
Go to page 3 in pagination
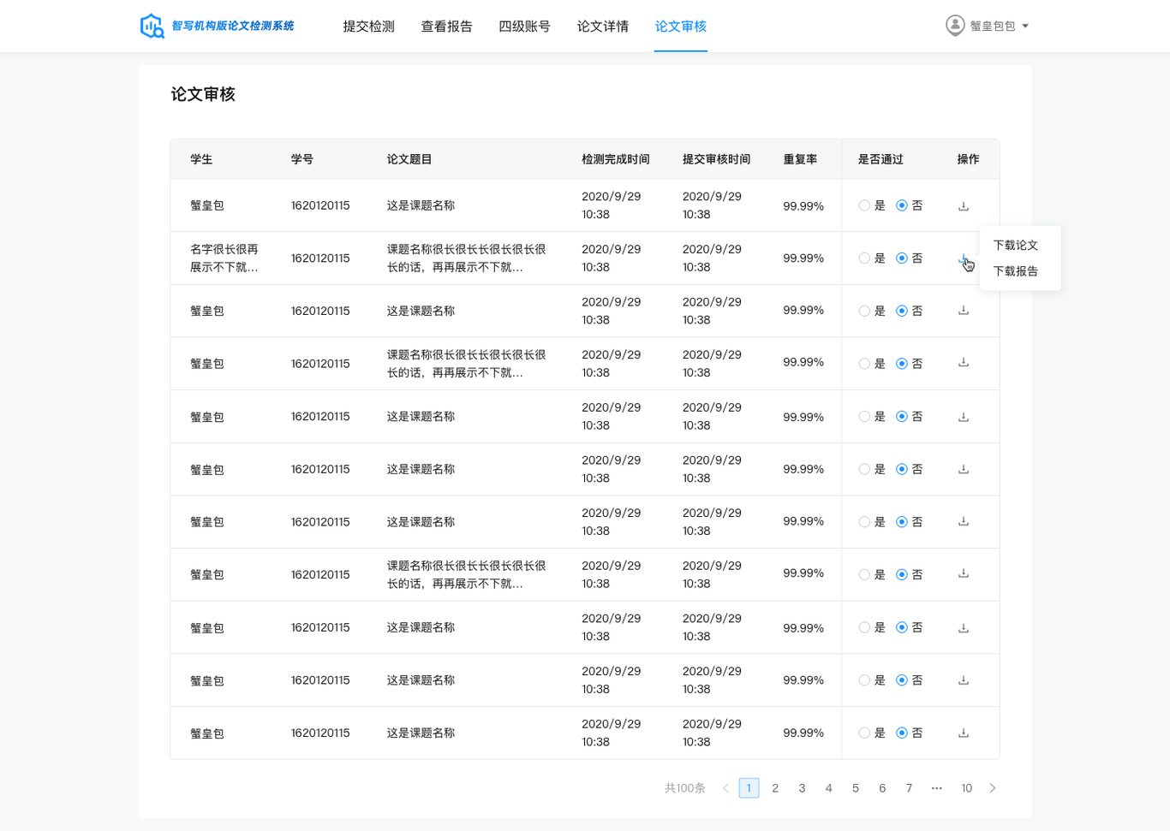pyautogui.click(x=802, y=788)
